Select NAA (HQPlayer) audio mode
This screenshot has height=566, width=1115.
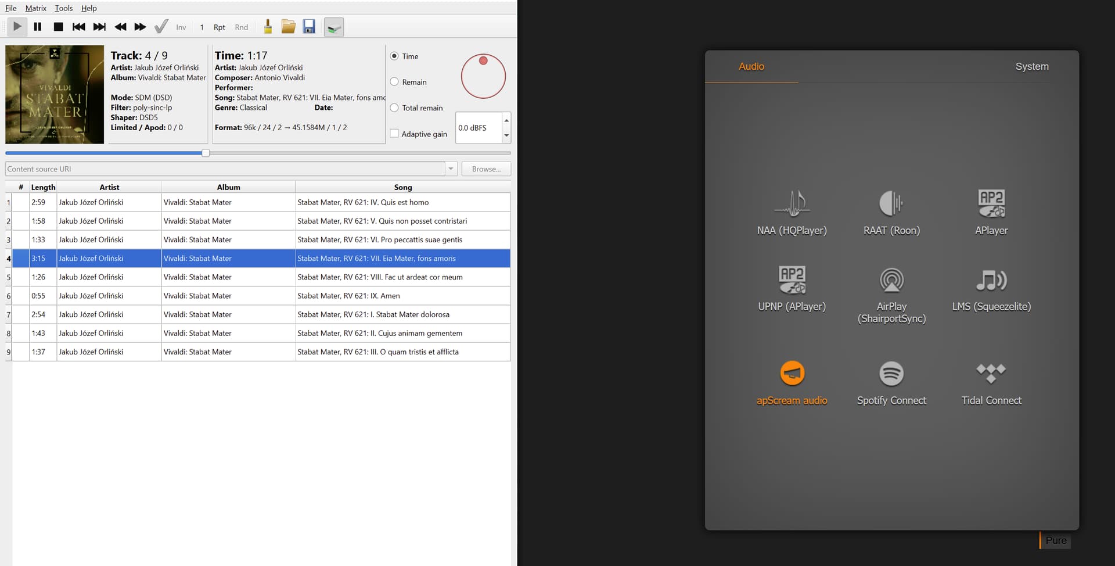pyautogui.click(x=792, y=213)
